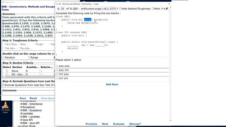
Task: Open Discuss* link
Action: tap(135, 124)
